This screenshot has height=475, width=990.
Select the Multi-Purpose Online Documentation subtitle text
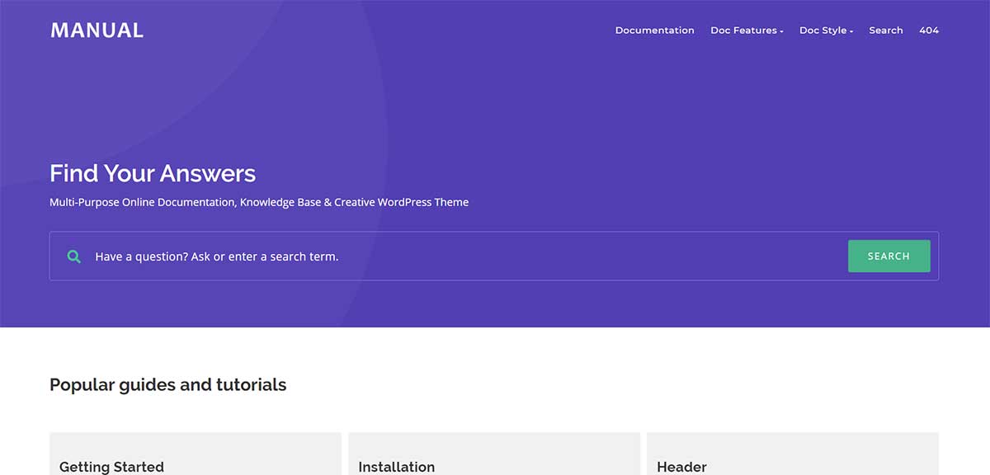(259, 202)
